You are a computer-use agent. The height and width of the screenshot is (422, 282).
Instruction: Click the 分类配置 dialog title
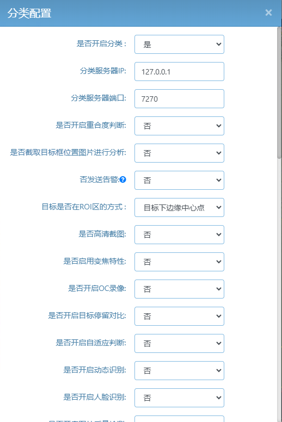click(x=29, y=13)
